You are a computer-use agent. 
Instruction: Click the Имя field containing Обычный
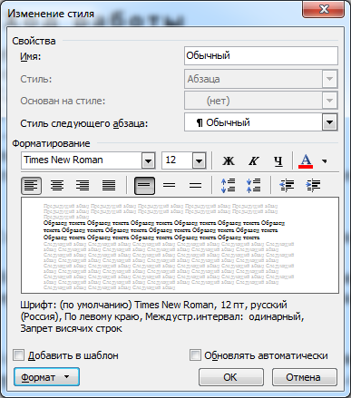pyautogui.click(x=261, y=55)
